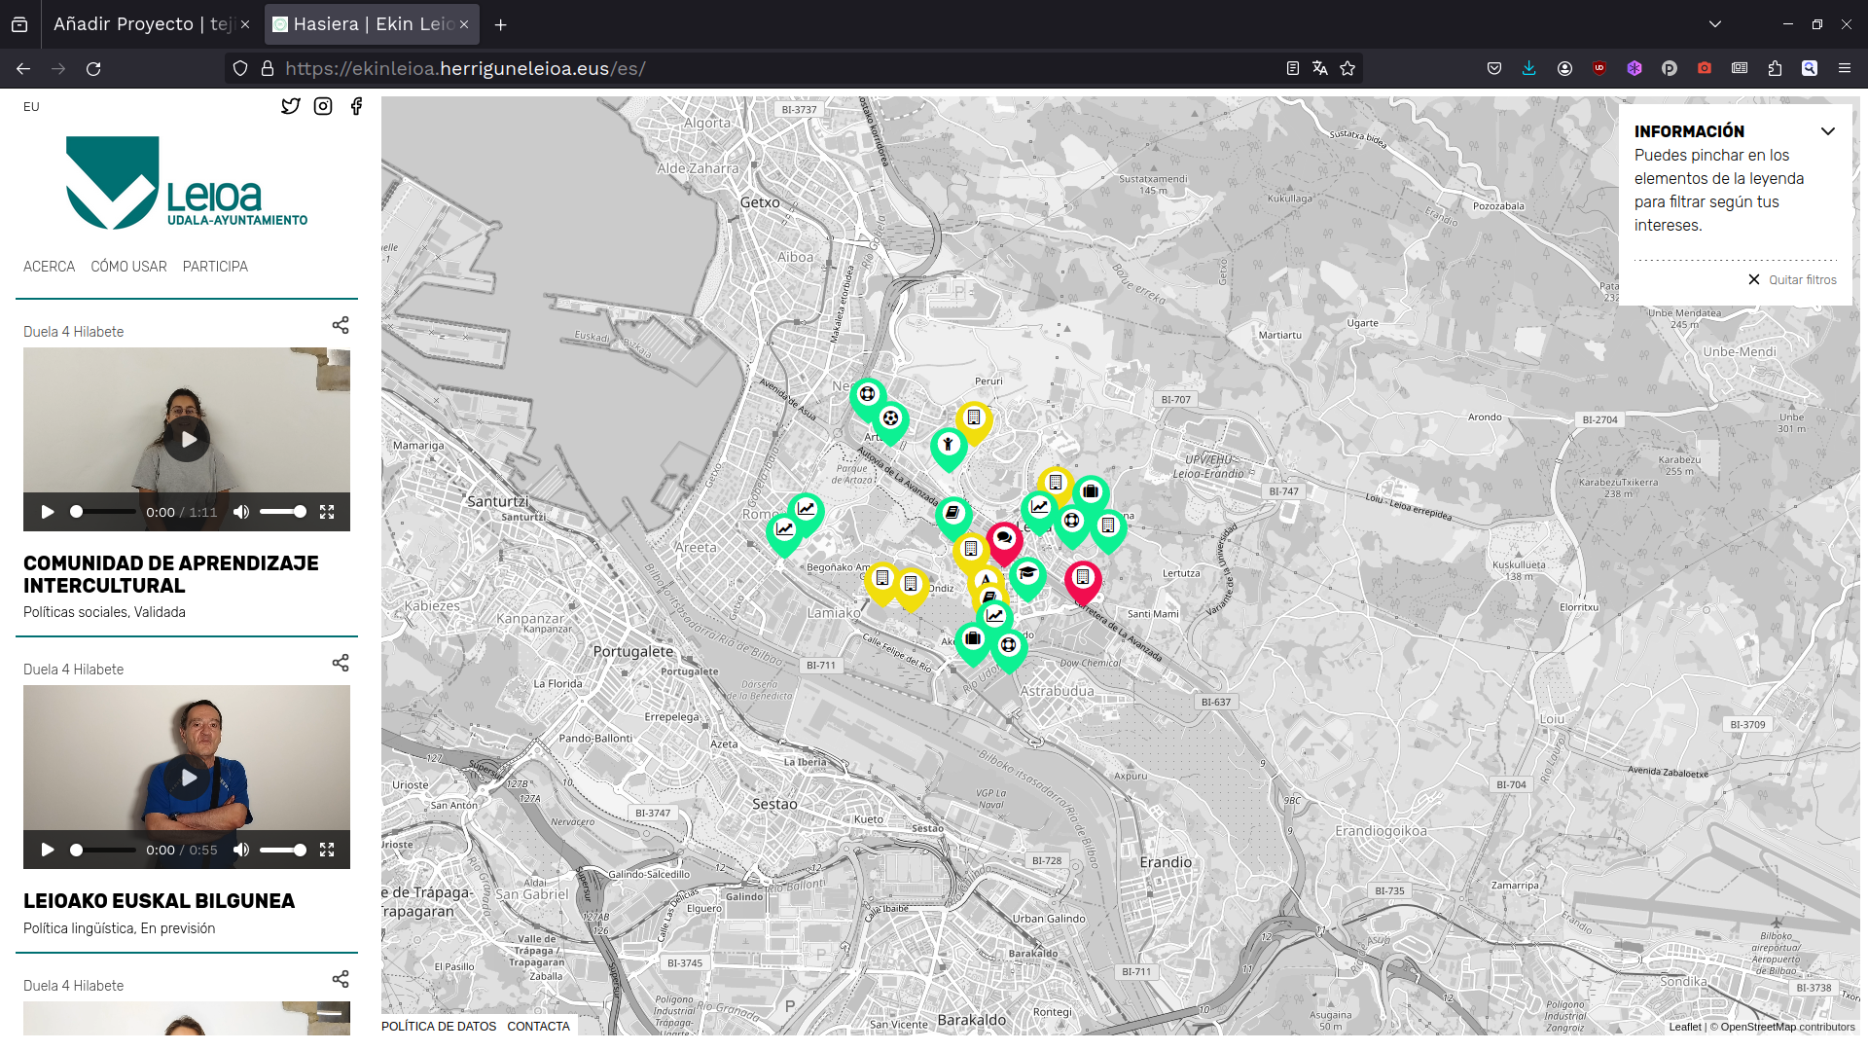This screenshot has height=1051, width=1868.
Task: Open Comunidad de Aprendizaje Intercultural project title
Action: 171,574
